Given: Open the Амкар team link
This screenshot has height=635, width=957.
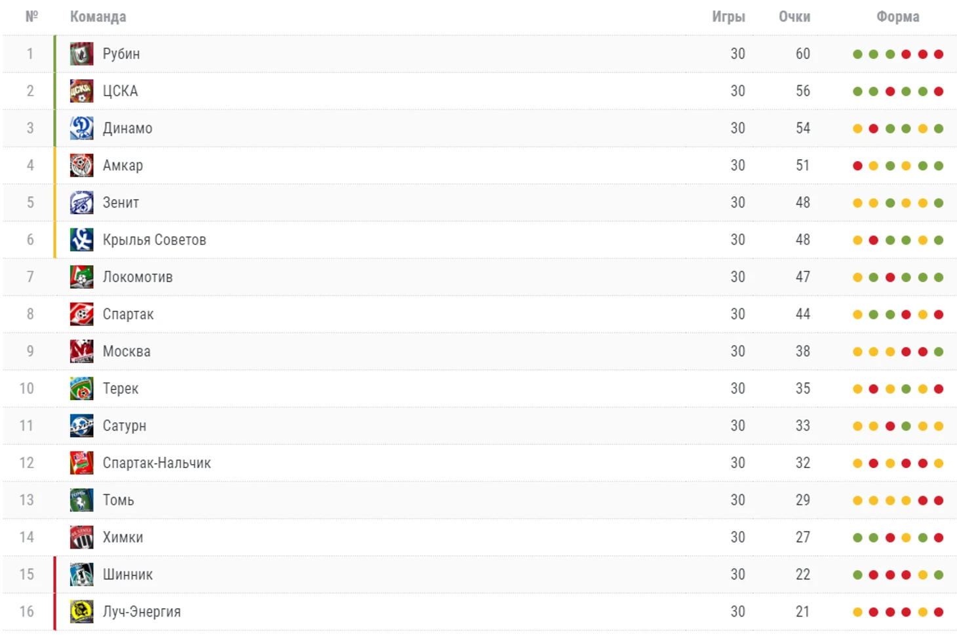Looking at the screenshot, I should tap(123, 166).
